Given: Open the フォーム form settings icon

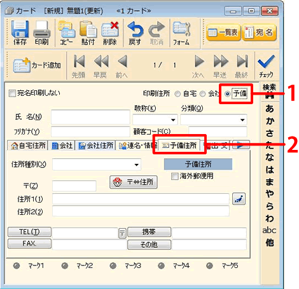Looking at the screenshot, I should (x=181, y=29).
